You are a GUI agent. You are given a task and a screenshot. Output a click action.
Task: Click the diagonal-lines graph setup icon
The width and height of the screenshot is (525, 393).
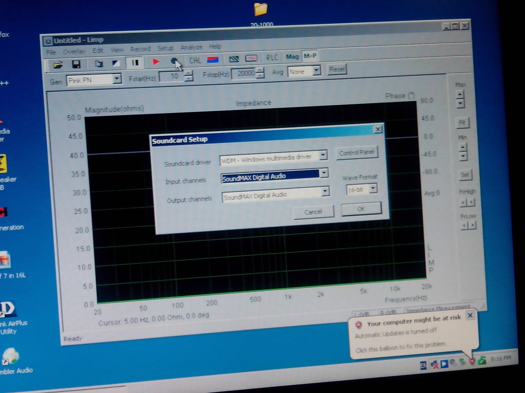(234, 59)
